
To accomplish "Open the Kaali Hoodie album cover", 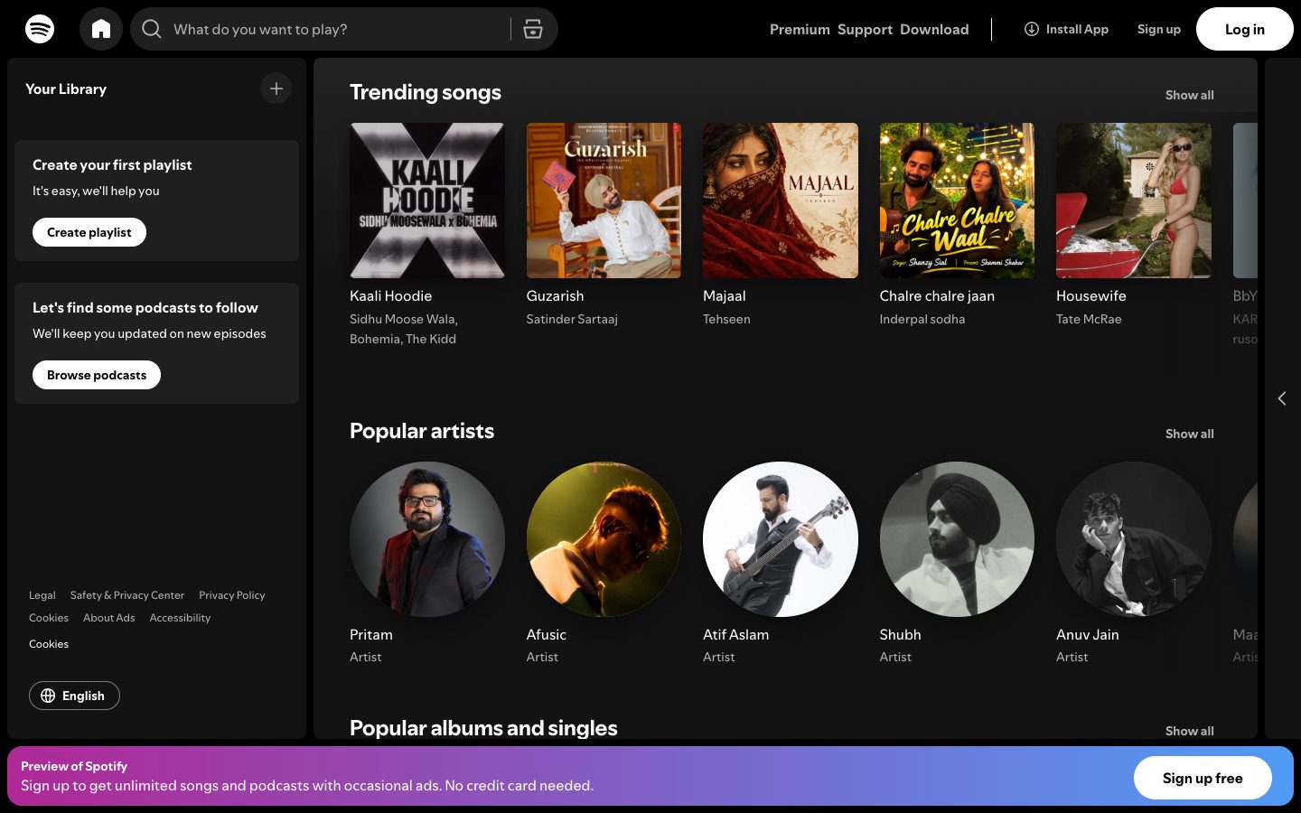I will coord(427,201).
